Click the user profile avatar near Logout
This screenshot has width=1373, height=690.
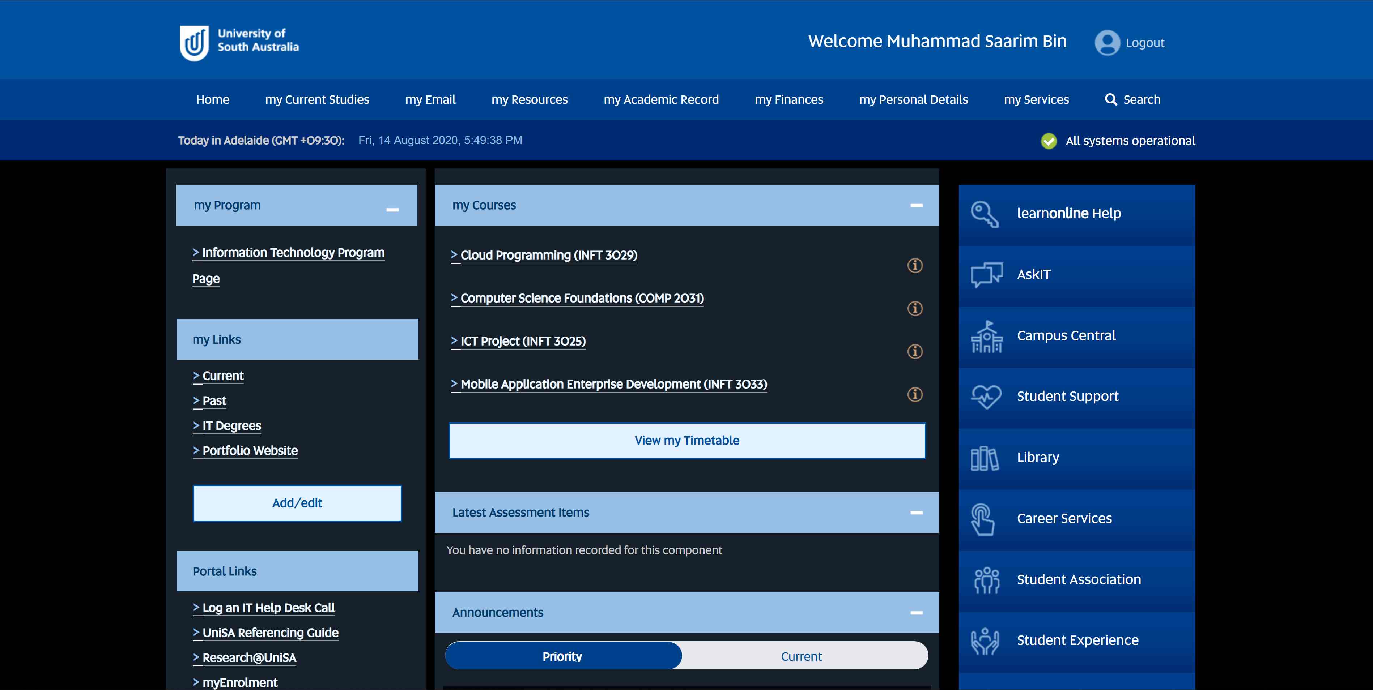[x=1108, y=42]
